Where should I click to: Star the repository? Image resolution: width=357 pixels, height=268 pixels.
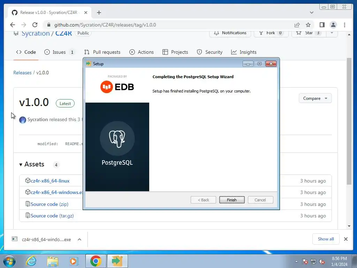[x=309, y=33]
